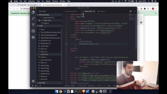The height and width of the screenshot is (94, 167).
Task: Select javascript.html in Open Editors
Action: 49,17
